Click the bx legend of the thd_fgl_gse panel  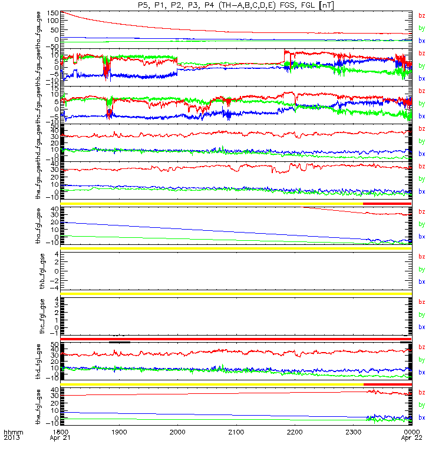[x=422, y=373]
